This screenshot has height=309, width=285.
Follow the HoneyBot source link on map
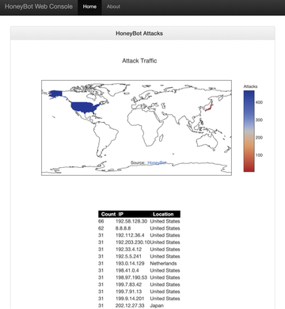point(157,162)
